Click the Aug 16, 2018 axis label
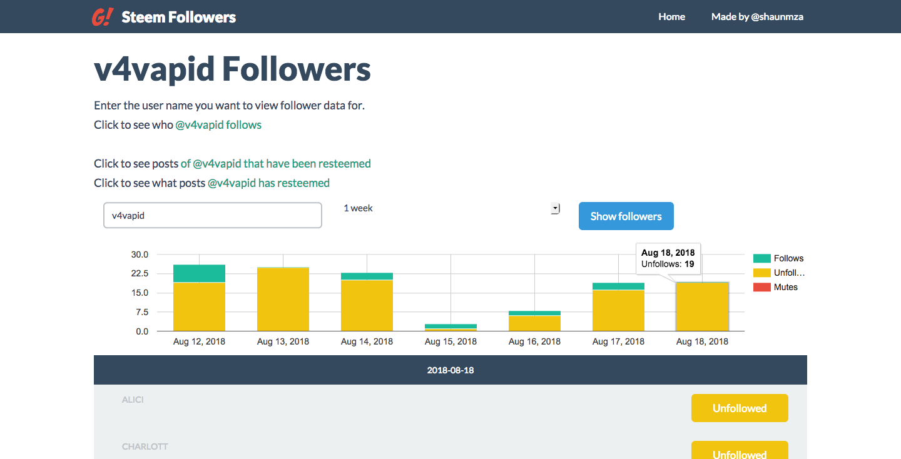 534,341
